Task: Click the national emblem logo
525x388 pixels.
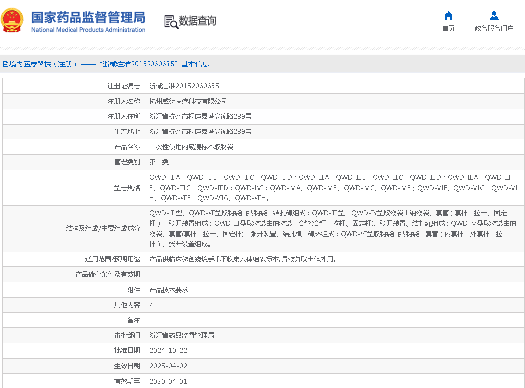Action: click(x=12, y=21)
